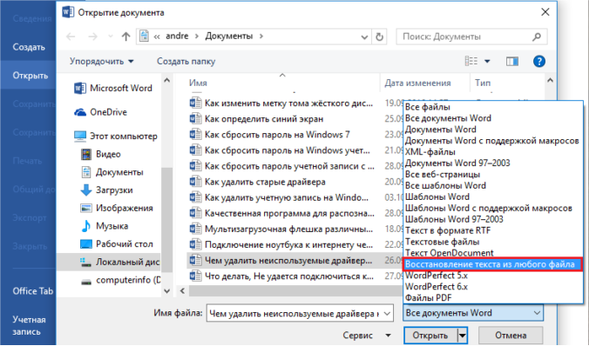Refresh the Документы folder view
The height and width of the screenshot is (346, 589).
tap(379, 37)
